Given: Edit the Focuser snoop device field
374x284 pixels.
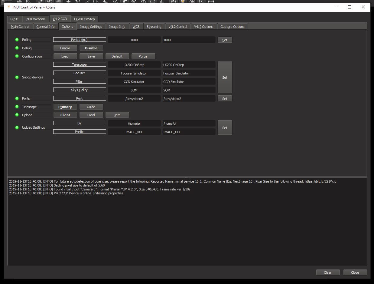Looking at the screenshot, I should click(189, 73).
